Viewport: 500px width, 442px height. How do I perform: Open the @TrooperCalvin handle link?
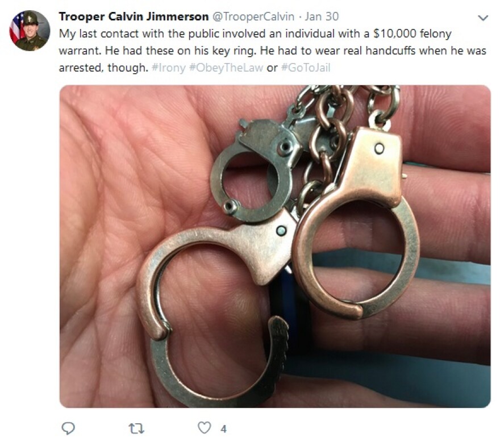(x=253, y=16)
